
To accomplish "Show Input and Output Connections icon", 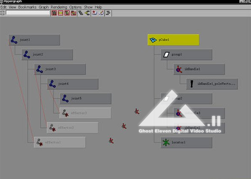I will 87,13.
